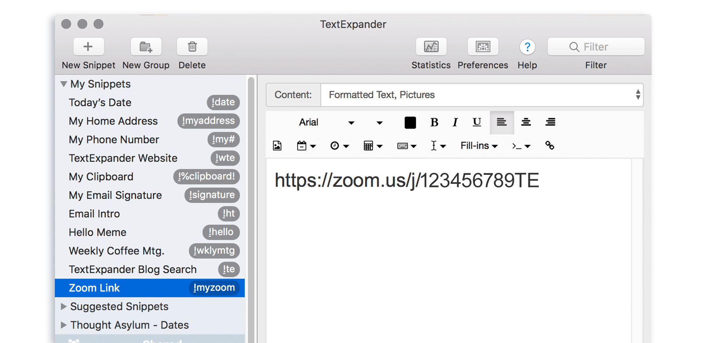Toggle bold formatting
This screenshot has width=705, height=343.
pos(434,122)
